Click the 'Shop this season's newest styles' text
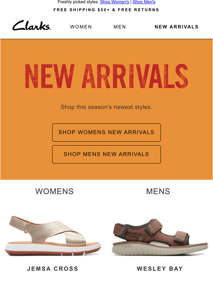The height and width of the screenshot is (284, 213). point(106,107)
